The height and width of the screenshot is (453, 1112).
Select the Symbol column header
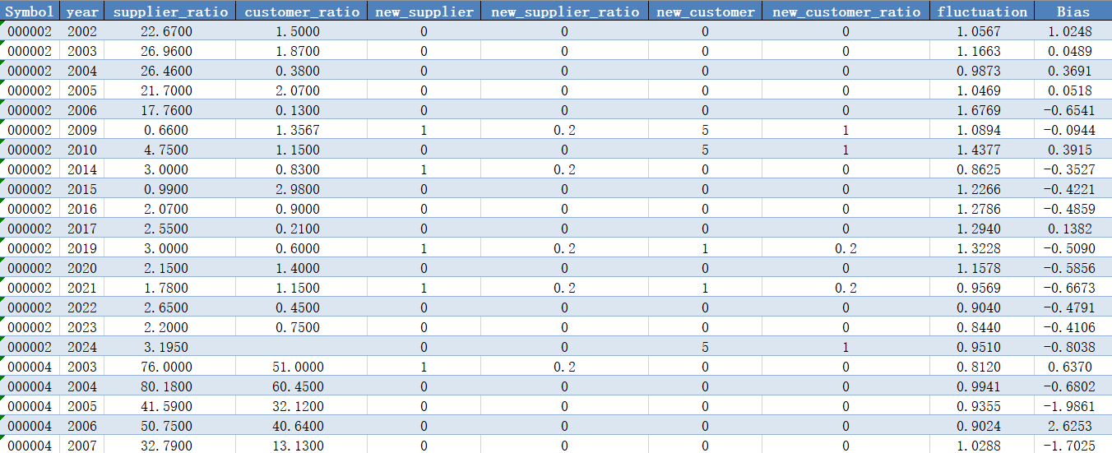[x=30, y=11]
